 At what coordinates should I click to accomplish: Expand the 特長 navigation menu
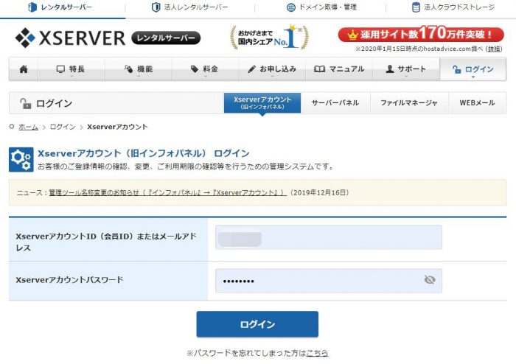(71, 69)
